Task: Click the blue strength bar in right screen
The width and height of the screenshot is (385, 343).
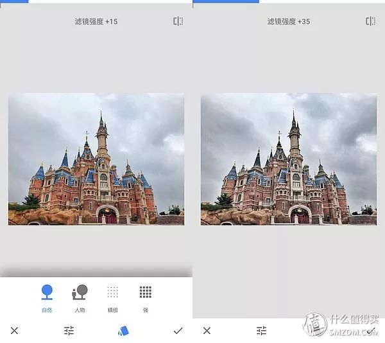Action: [226, 1]
